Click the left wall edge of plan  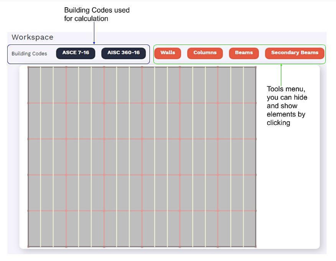point(28,157)
